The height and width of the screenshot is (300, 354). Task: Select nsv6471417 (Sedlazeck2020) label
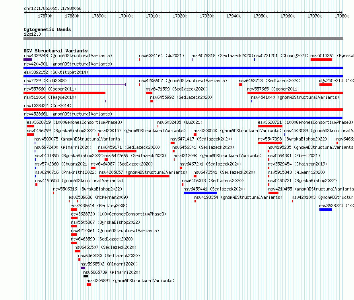[x=201, y=139]
